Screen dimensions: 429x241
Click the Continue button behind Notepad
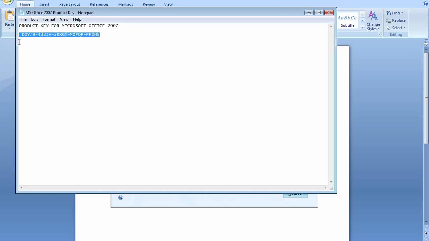click(296, 195)
